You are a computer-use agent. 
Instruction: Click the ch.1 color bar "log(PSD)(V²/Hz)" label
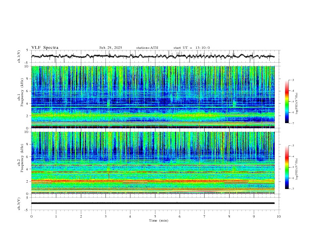(x=297, y=103)
